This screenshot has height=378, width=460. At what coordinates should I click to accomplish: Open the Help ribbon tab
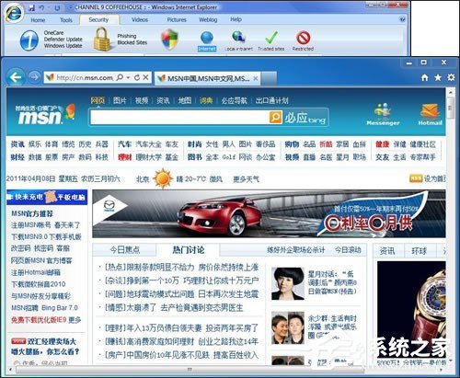[236, 19]
